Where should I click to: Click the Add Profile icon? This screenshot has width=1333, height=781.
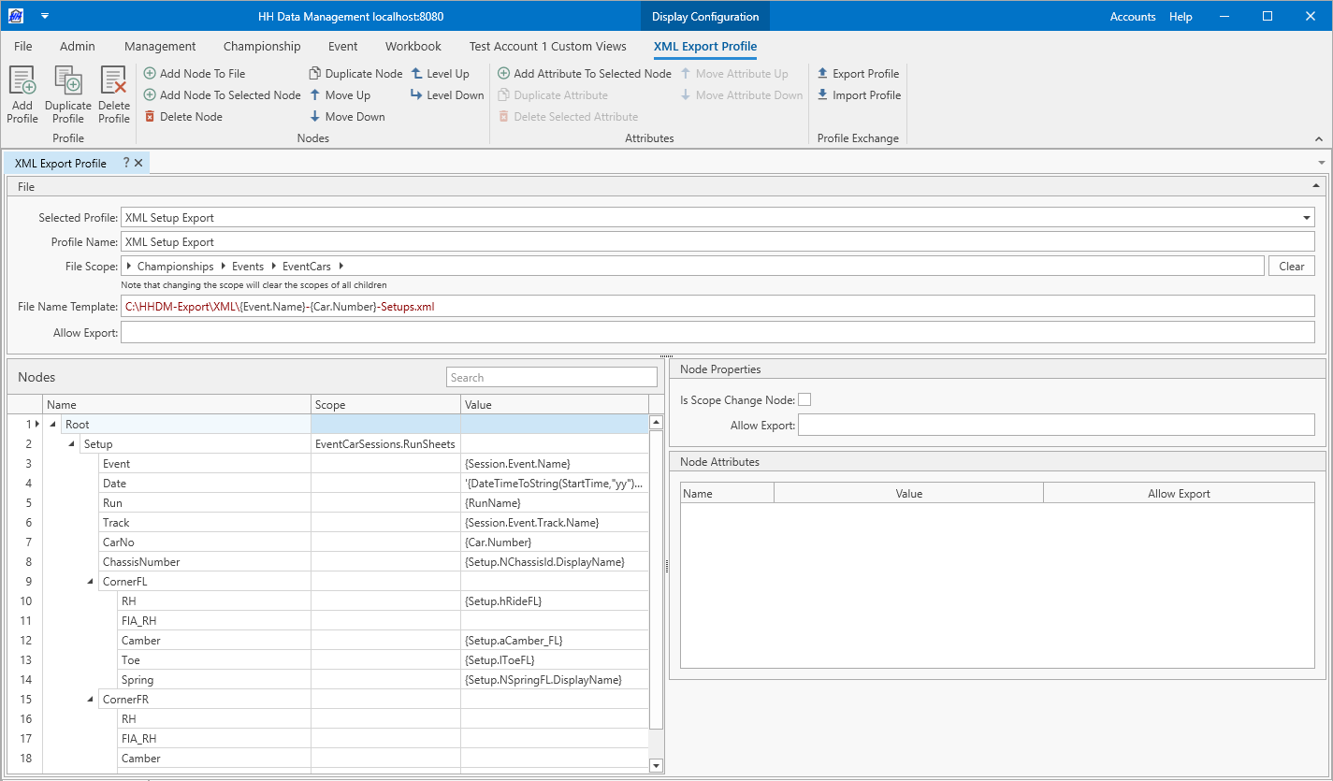click(x=22, y=82)
